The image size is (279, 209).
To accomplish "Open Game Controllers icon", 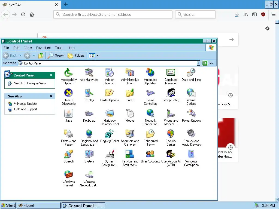I will click(x=150, y=93).
